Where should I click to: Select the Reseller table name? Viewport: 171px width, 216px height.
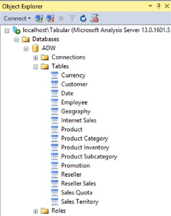tap(71, 174)
